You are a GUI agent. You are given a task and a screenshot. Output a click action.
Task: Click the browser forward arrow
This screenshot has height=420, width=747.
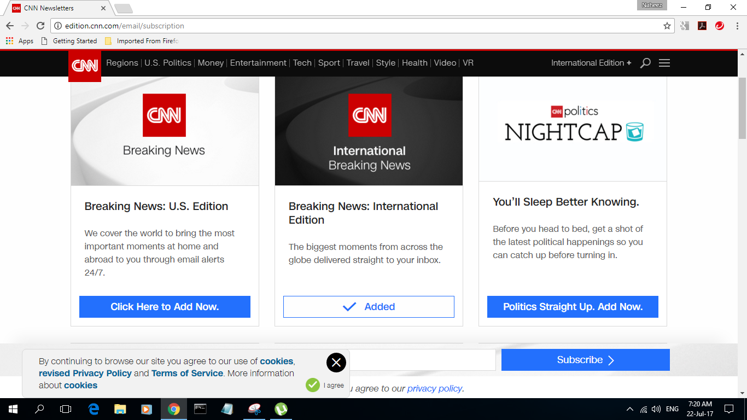[25, 26]
